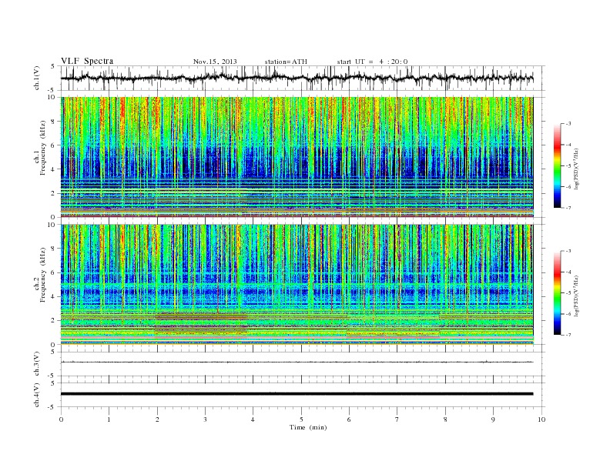
Task: Click the 'ch.3(V)' axis label
Action: 37,364
